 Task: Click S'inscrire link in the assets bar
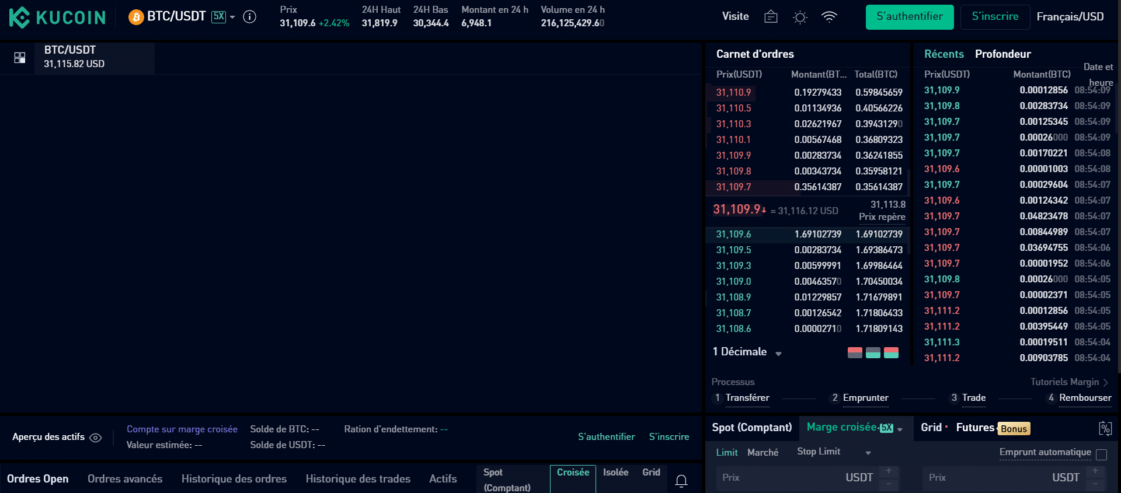pyautogui.click(x=669, y=437)
